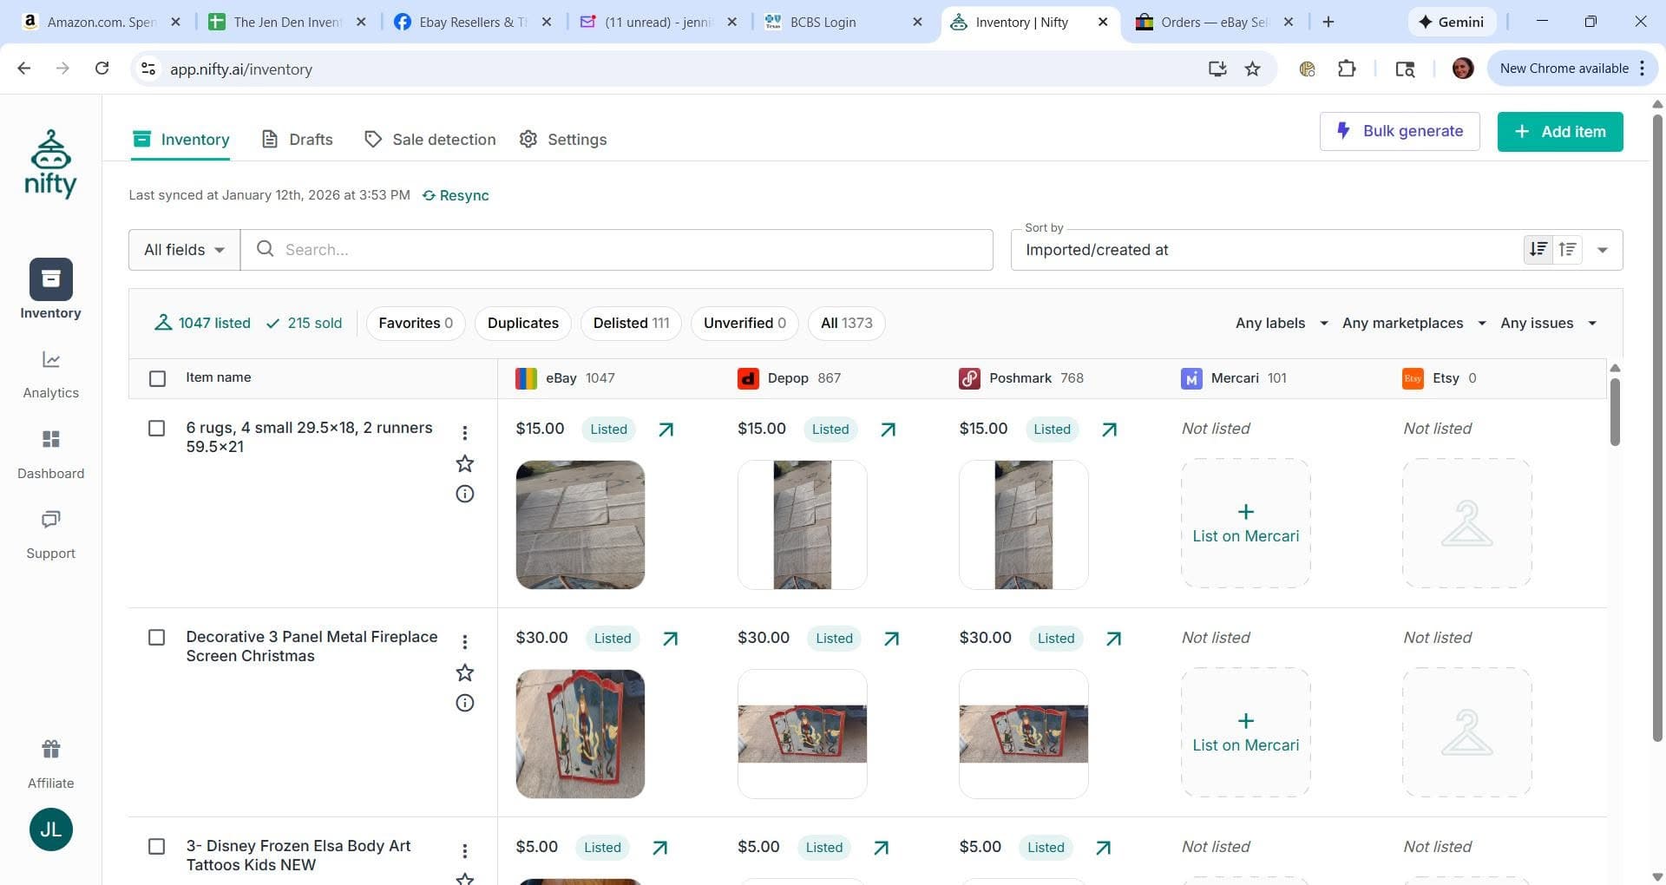
Task: Switch to the Sale detection tab
Action: (430, 140)
